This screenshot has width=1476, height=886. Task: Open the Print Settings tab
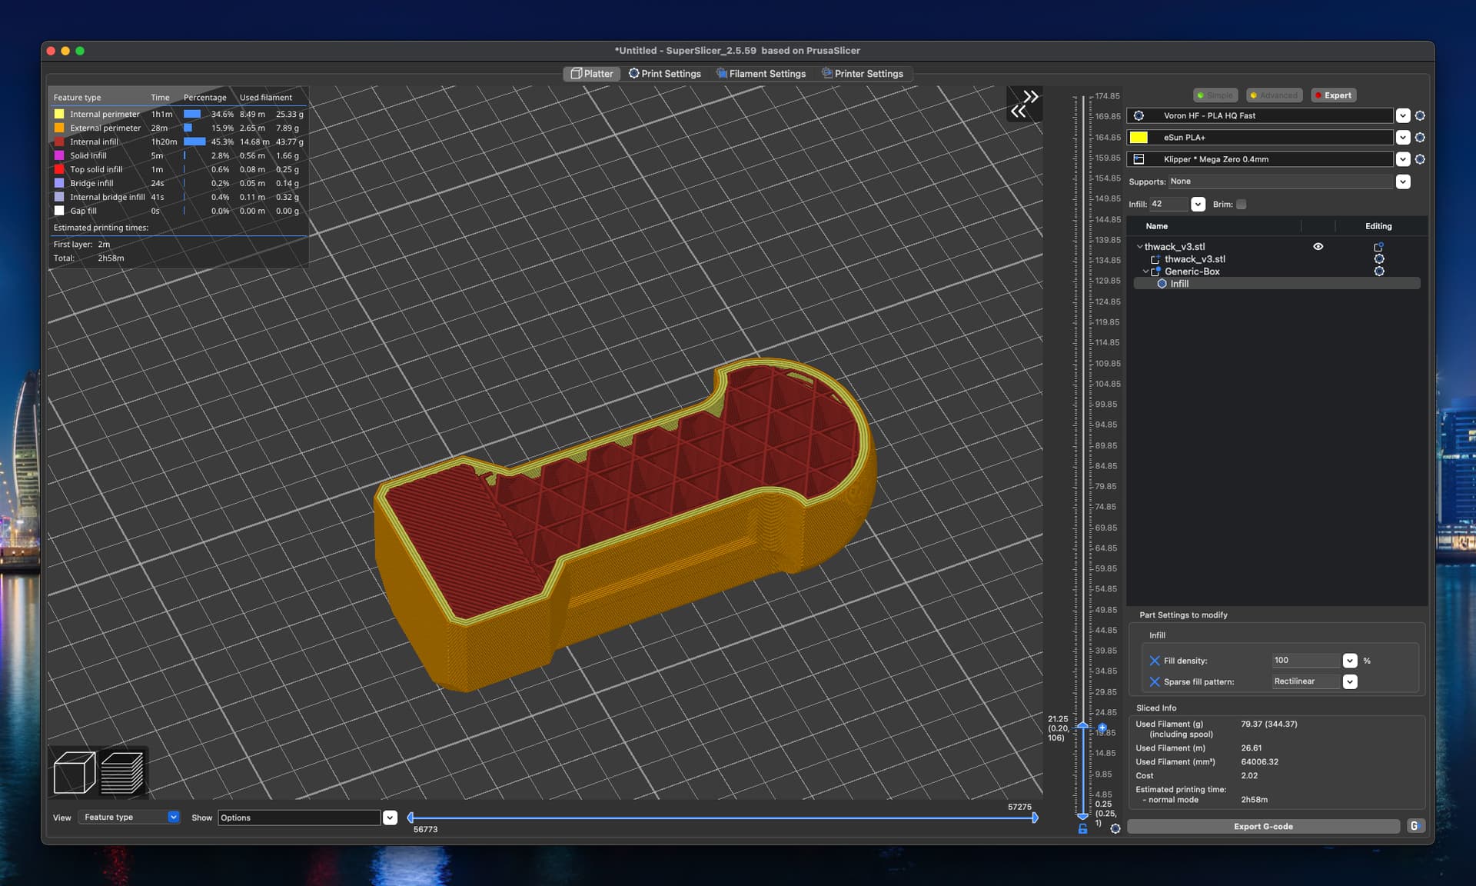[x=665, y=74]
